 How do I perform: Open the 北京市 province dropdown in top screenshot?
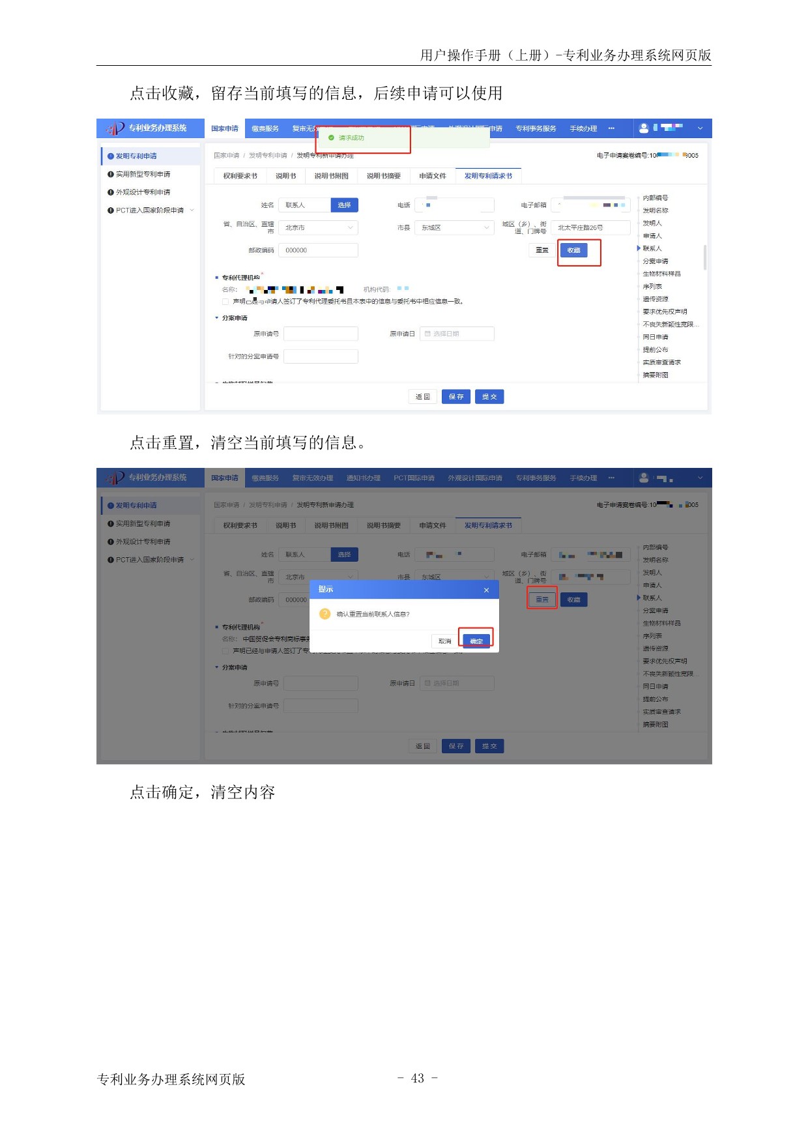pyautogui.click(x=350, y=227)
